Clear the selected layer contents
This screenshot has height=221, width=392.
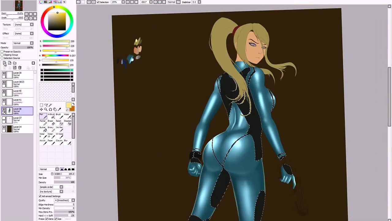tap(15, 68)
